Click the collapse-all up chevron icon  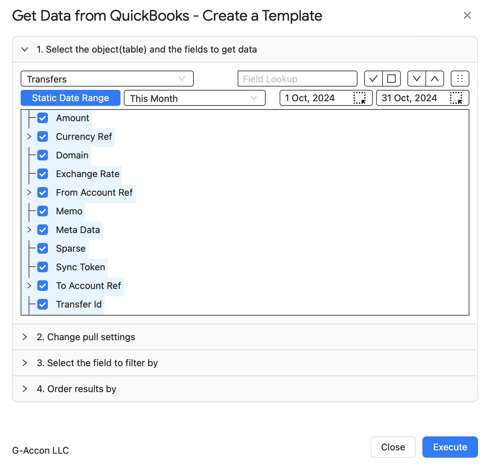(x=435, y=79)
